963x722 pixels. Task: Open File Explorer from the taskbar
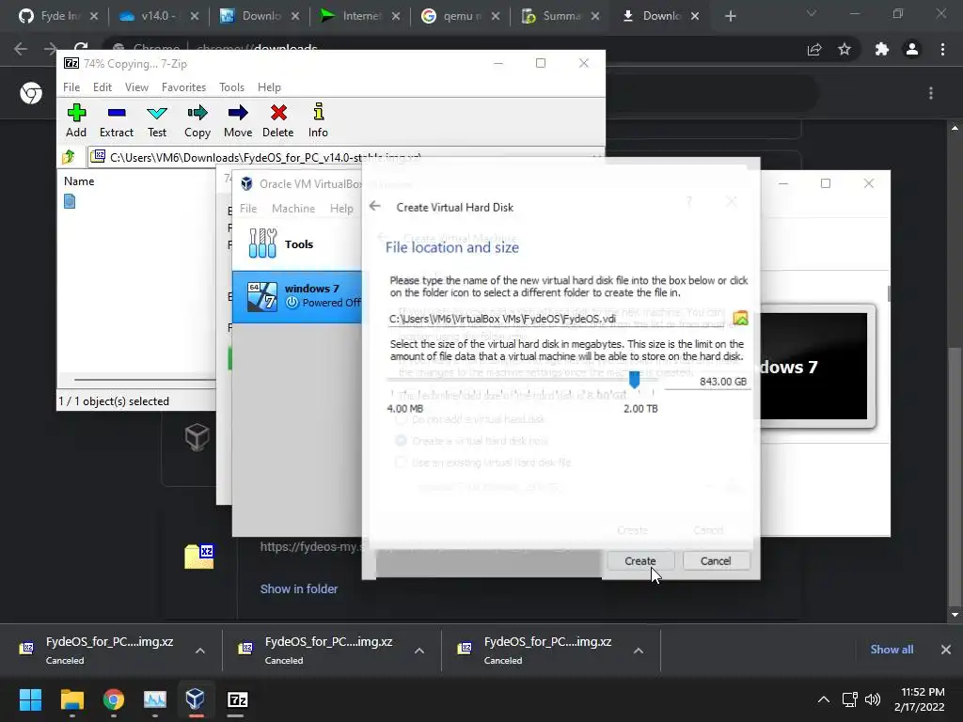pyautogui.click(x=71, y=699)
